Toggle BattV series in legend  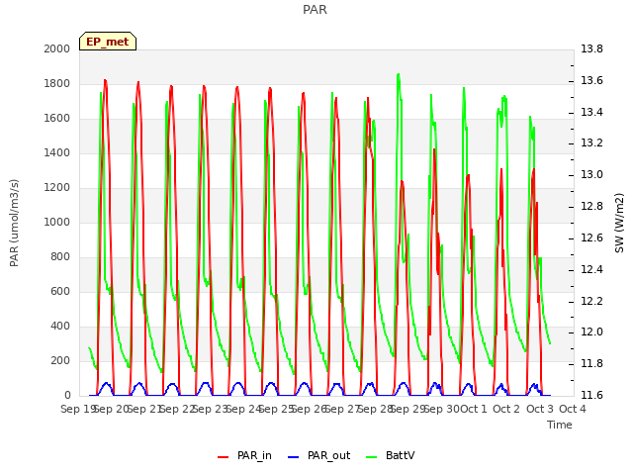pyautogui.click(x=390, y=455)
